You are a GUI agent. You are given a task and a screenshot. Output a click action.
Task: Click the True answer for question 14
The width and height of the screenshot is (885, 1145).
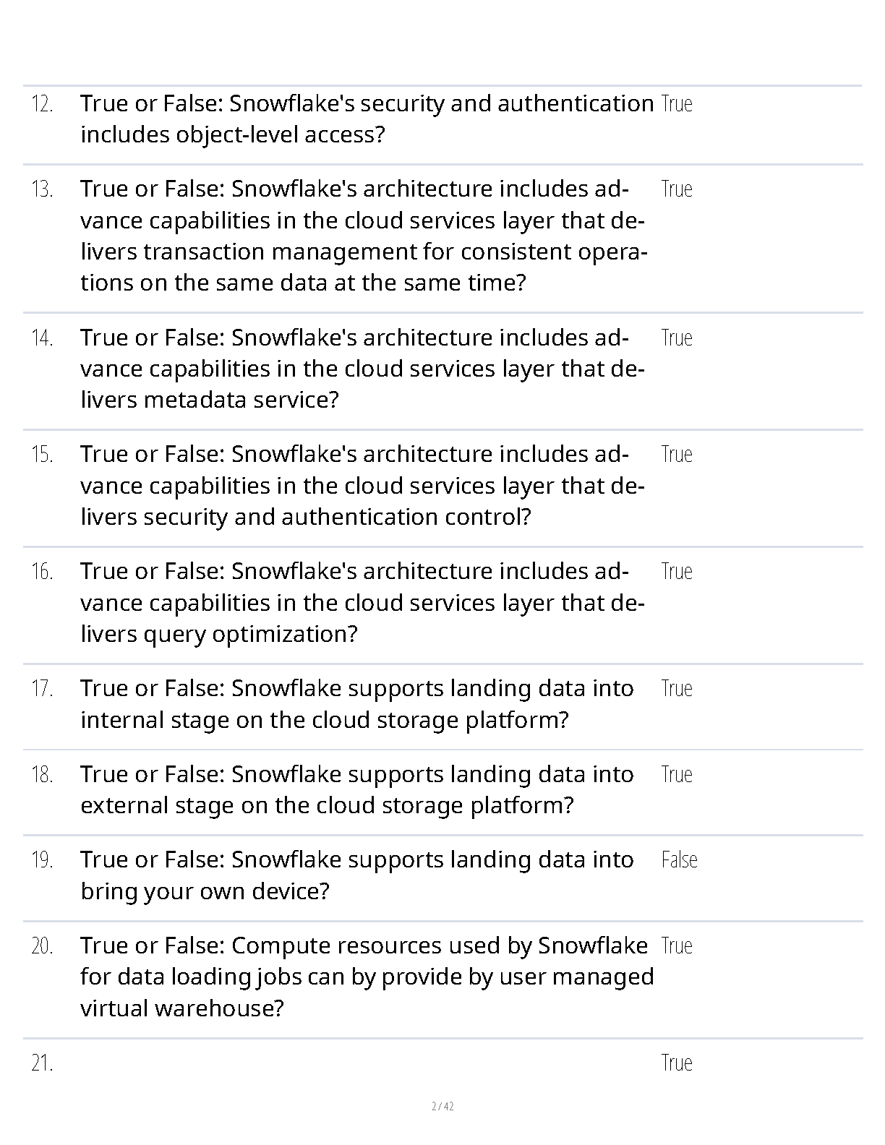(x=677, y=338)
